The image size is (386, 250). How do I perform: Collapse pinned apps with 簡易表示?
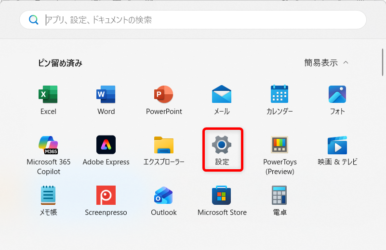pyautogui.click(x=326, y=62)
